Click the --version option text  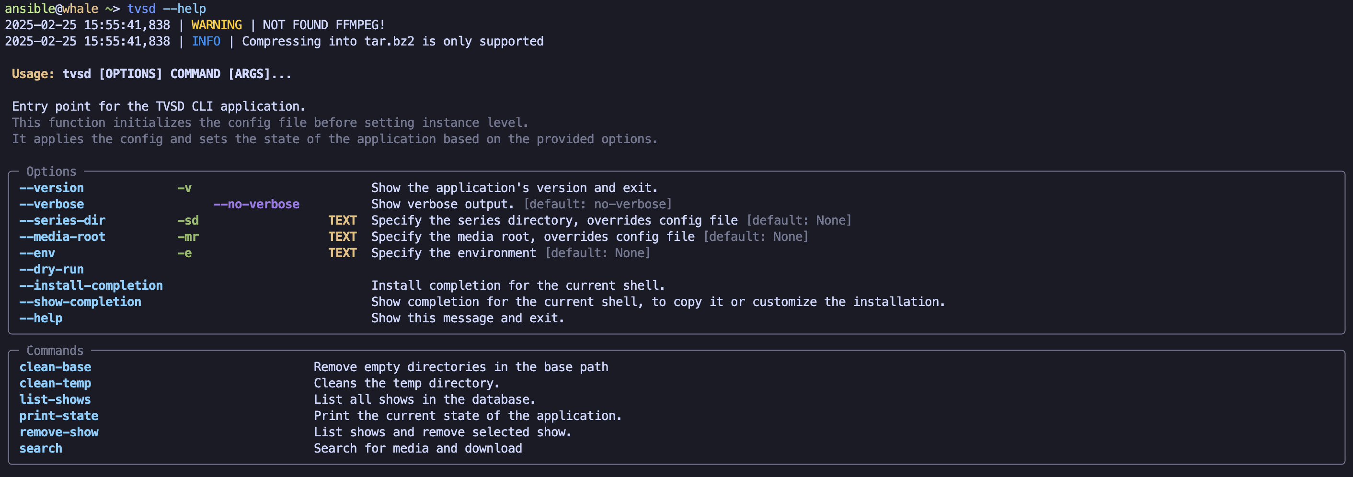tap(51, 188)
